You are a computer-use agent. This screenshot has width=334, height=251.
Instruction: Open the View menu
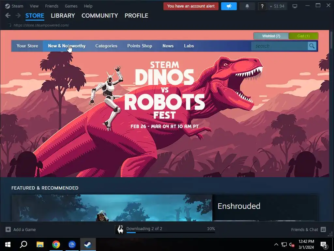[x=34, y=6]
